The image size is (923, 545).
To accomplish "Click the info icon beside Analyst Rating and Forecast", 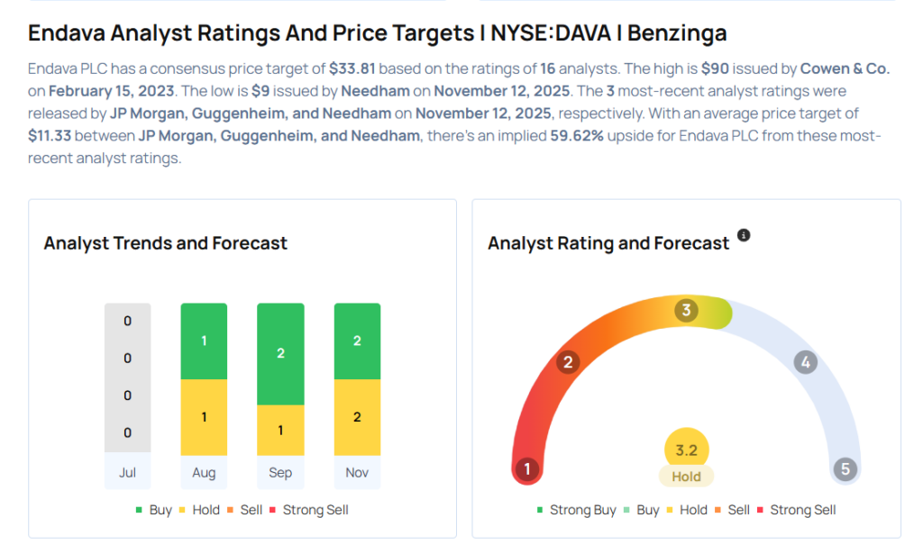I will coord(744,235).
